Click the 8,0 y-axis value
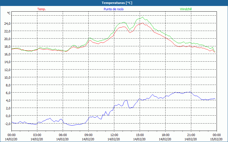 (8, 85)
